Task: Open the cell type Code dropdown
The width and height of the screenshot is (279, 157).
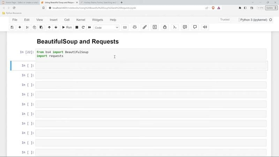Action: click(106, 28)
